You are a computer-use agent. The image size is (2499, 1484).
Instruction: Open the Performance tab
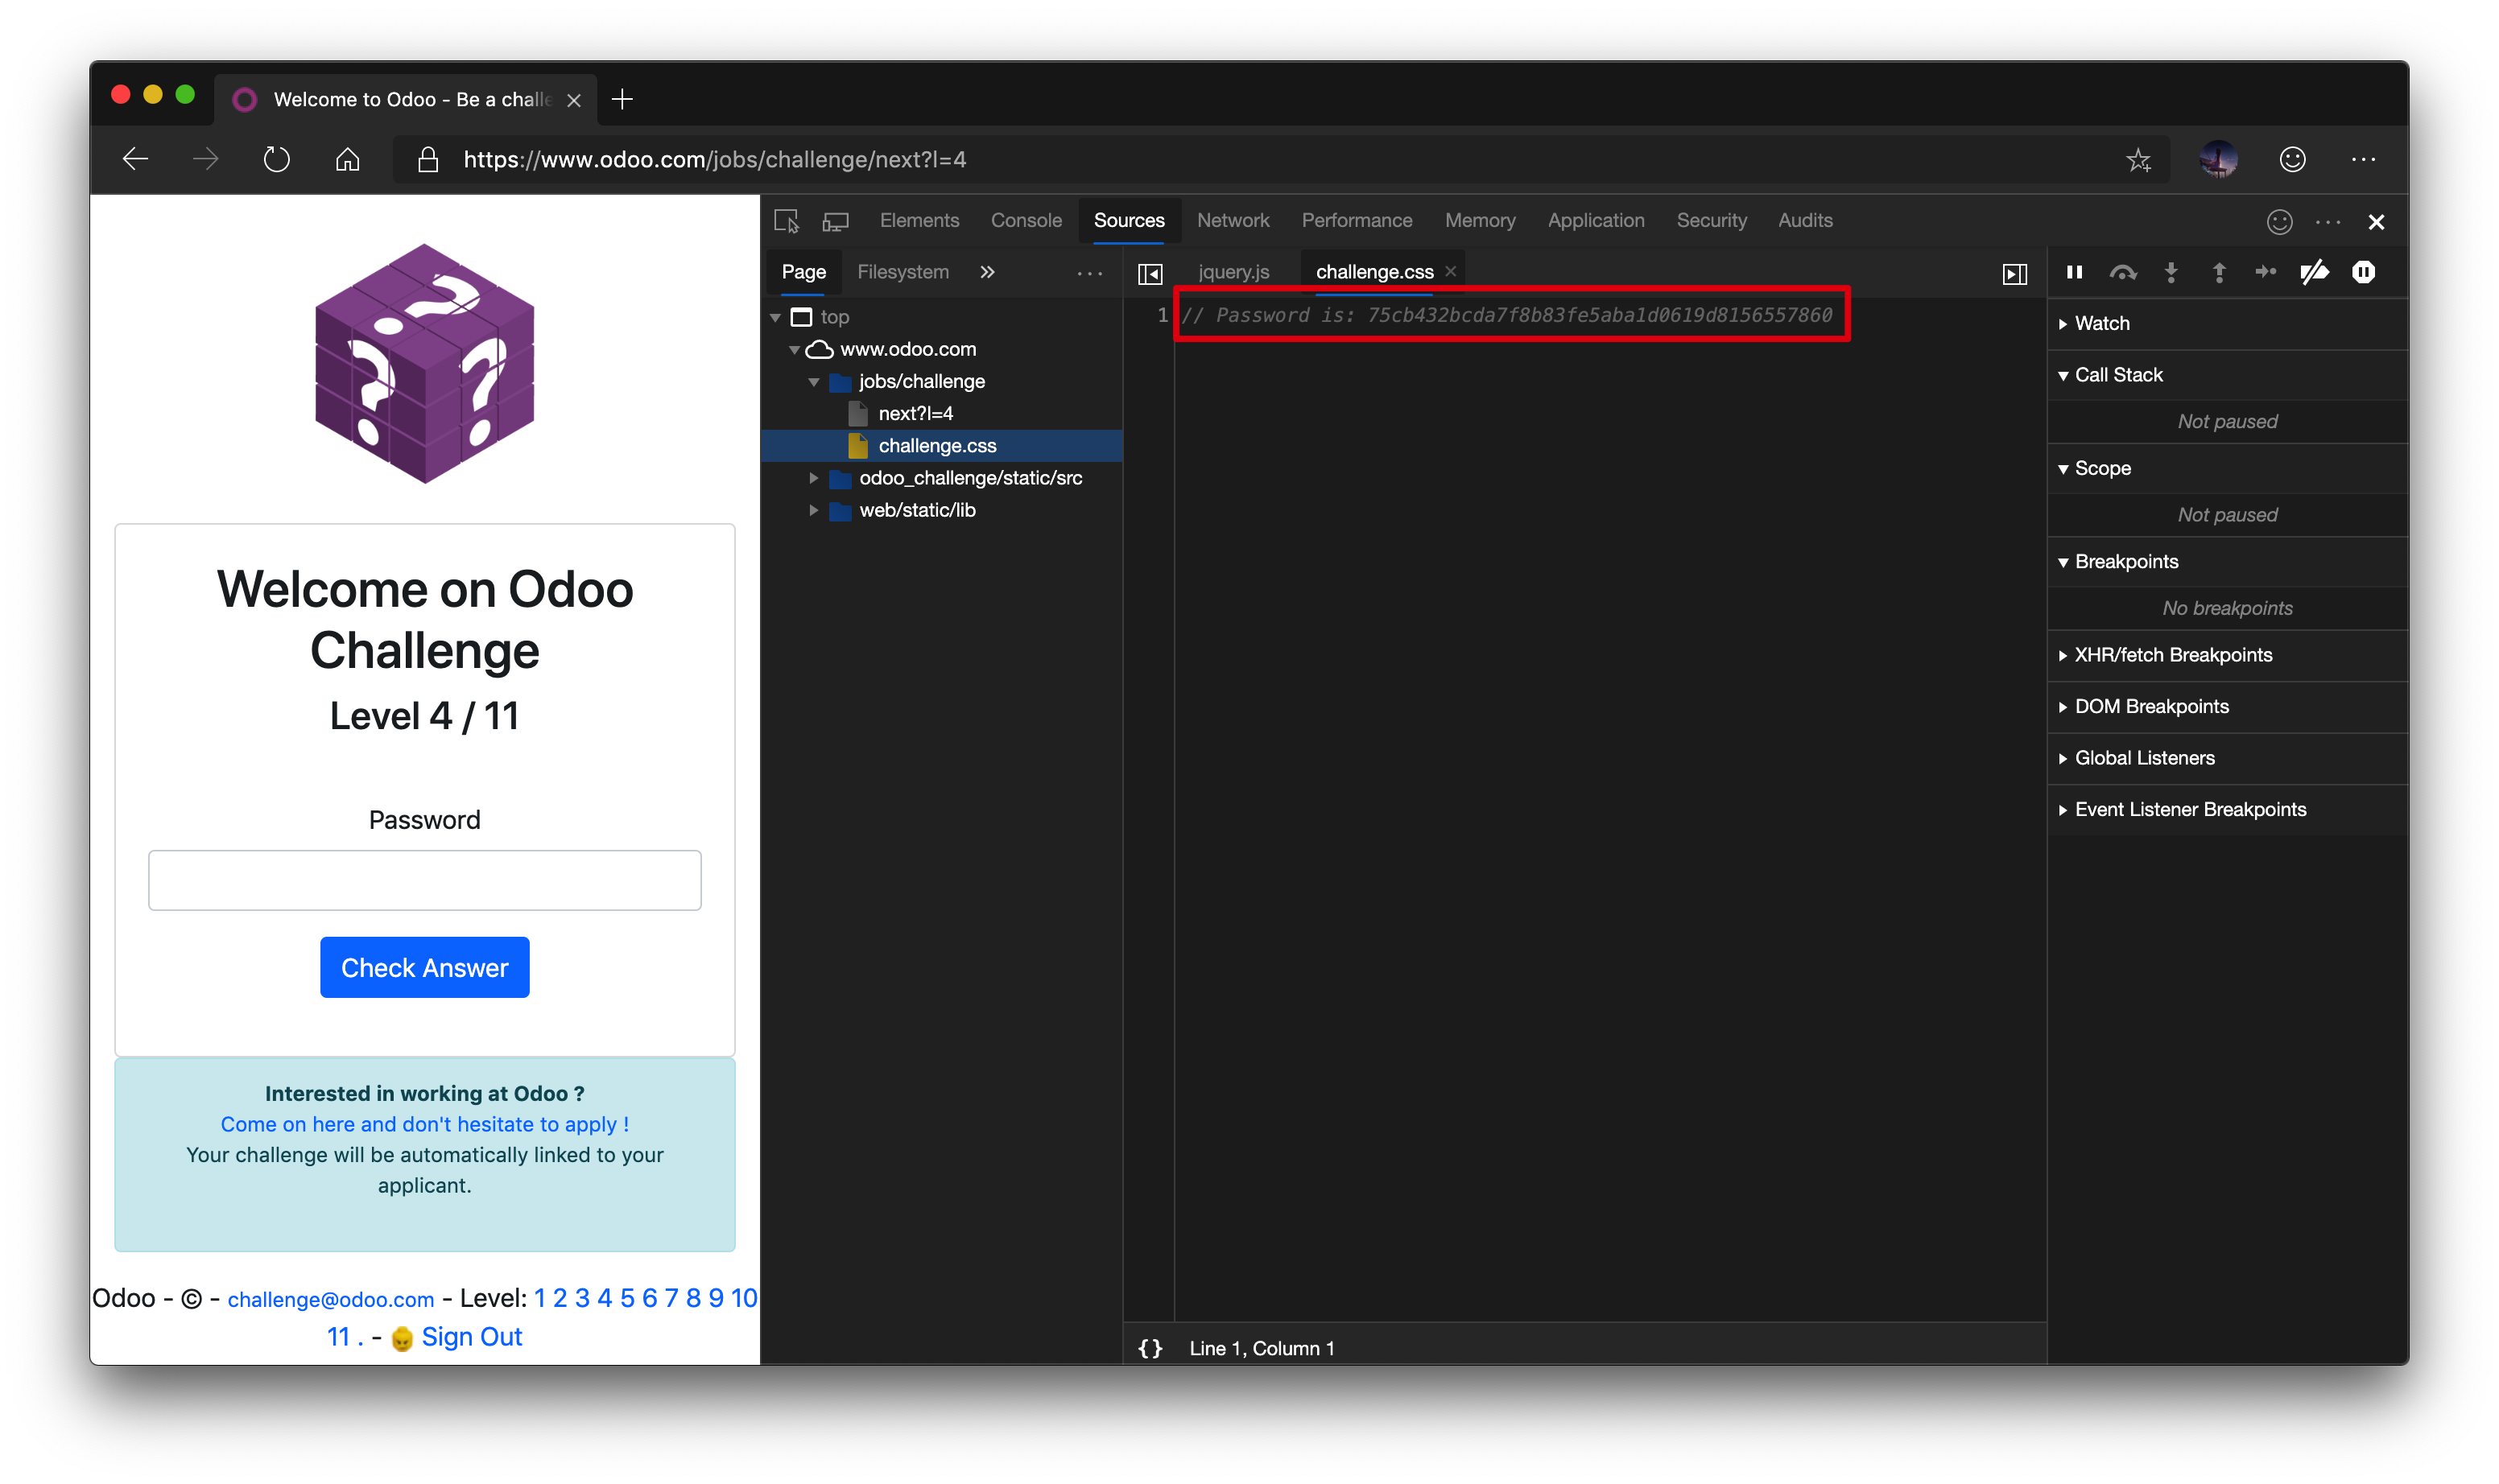(1356, 220)
